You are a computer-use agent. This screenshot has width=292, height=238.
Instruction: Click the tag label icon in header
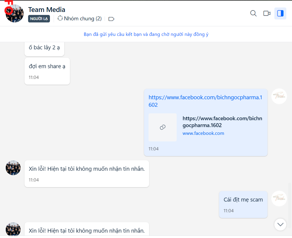[111, 19]
